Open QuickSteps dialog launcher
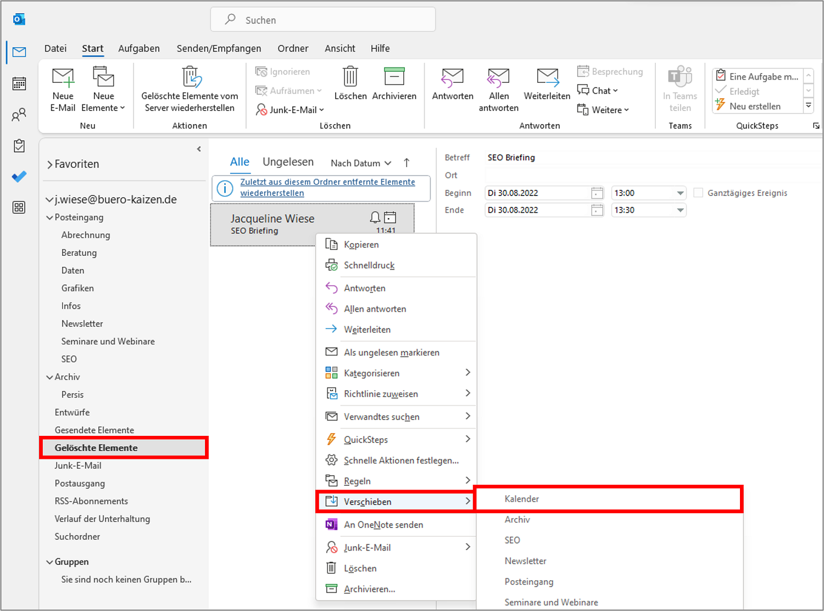The image size is (824, 611). [816, 126]
